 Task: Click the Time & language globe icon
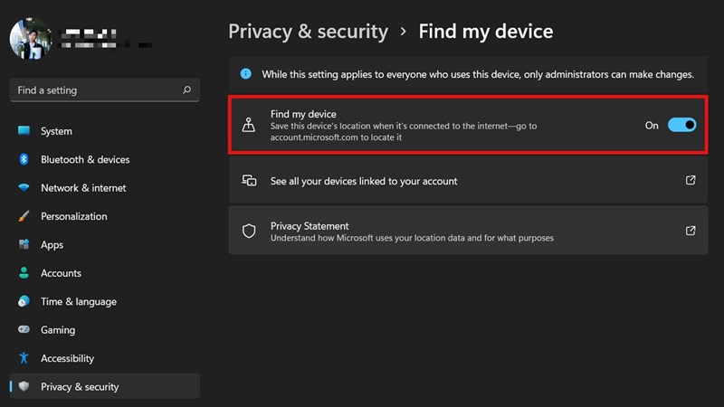pyautogui.click(x=24, y=301)
